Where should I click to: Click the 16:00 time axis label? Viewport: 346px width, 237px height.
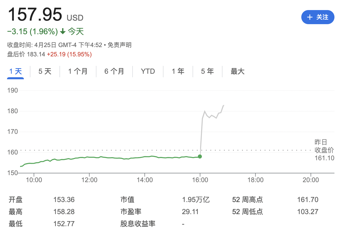200,180
